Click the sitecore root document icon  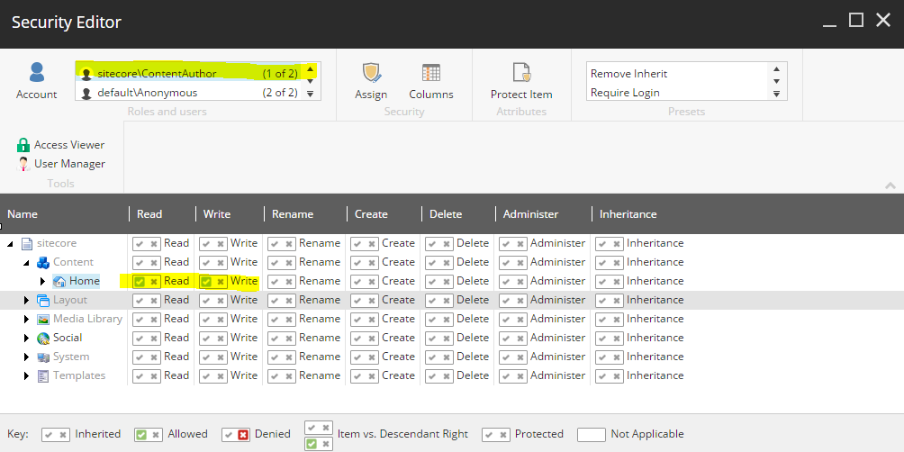click(x=26, y=243)
